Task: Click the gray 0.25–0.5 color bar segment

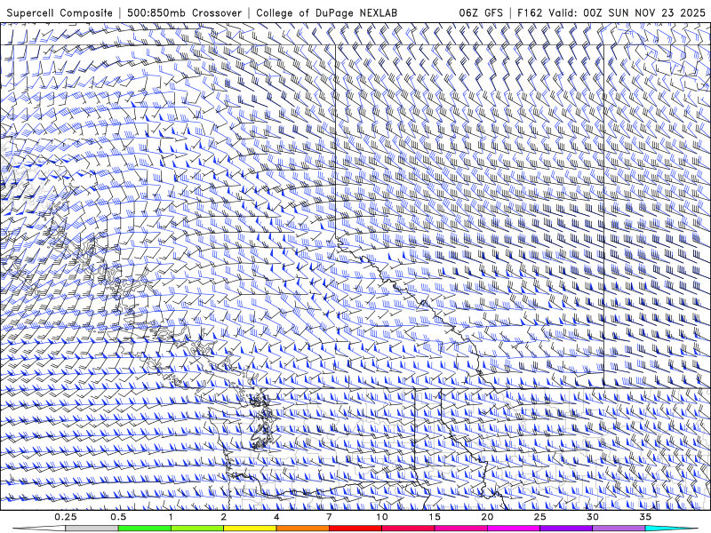Action: [92, 529]
